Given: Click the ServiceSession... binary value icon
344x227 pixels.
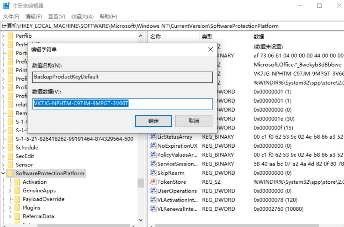Looking at the screenshot, I should point(153,164).
